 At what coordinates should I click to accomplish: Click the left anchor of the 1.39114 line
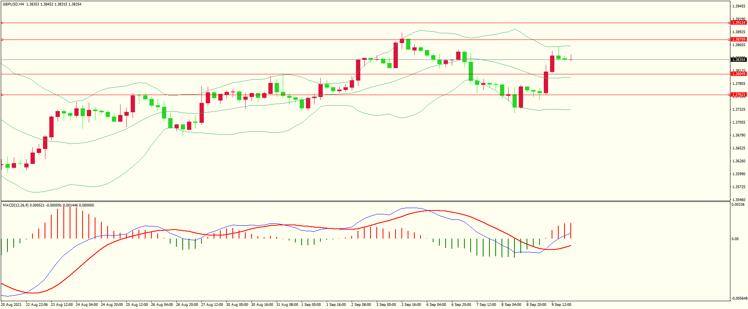[2, 23]
